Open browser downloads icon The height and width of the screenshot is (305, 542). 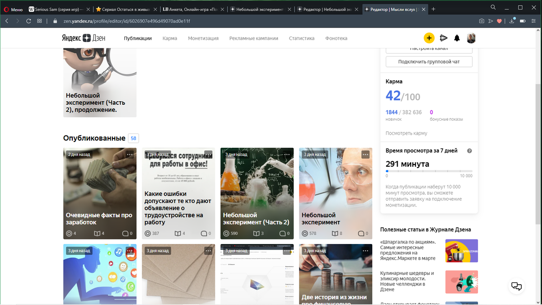click(x=512, y=21)
